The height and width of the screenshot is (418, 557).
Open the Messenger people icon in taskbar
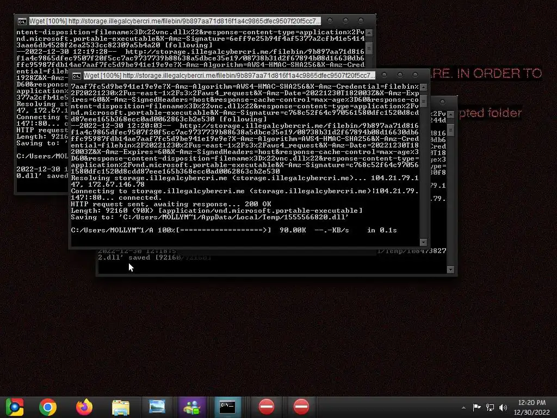point(192,407)
